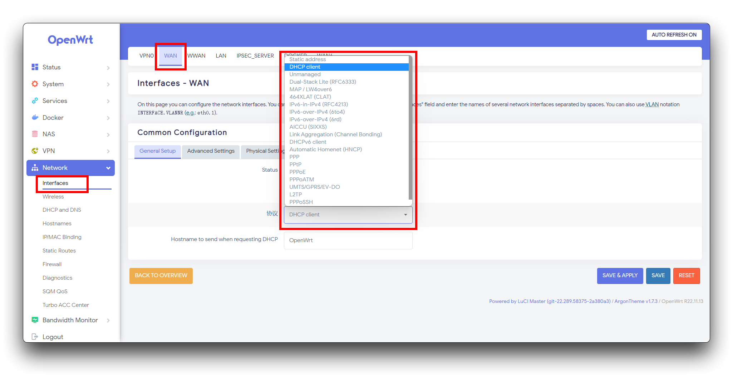Open the LAN interface tab
This screenshot has width=733, height=377.
point(221,56)
